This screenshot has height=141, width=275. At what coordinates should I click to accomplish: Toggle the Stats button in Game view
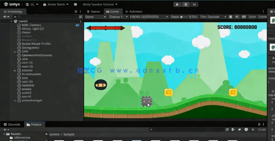(252, 17)
